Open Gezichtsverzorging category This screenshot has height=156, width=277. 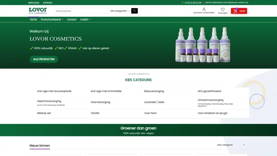[x=49, y=101]
